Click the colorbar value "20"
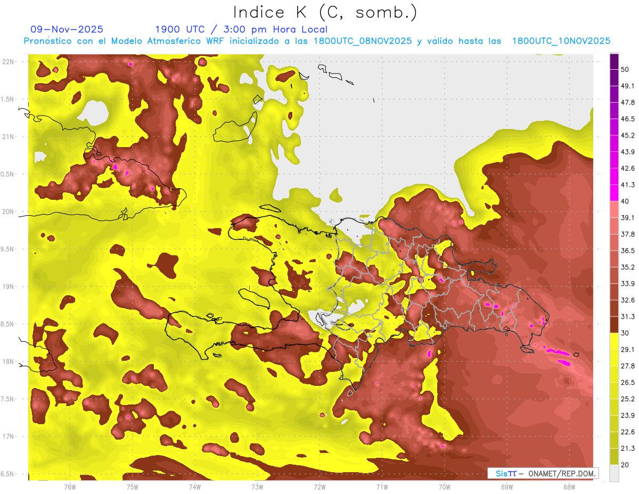 point(625,465)
